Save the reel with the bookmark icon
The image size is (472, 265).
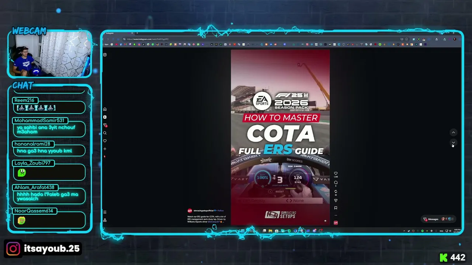[x=336, y=208]
